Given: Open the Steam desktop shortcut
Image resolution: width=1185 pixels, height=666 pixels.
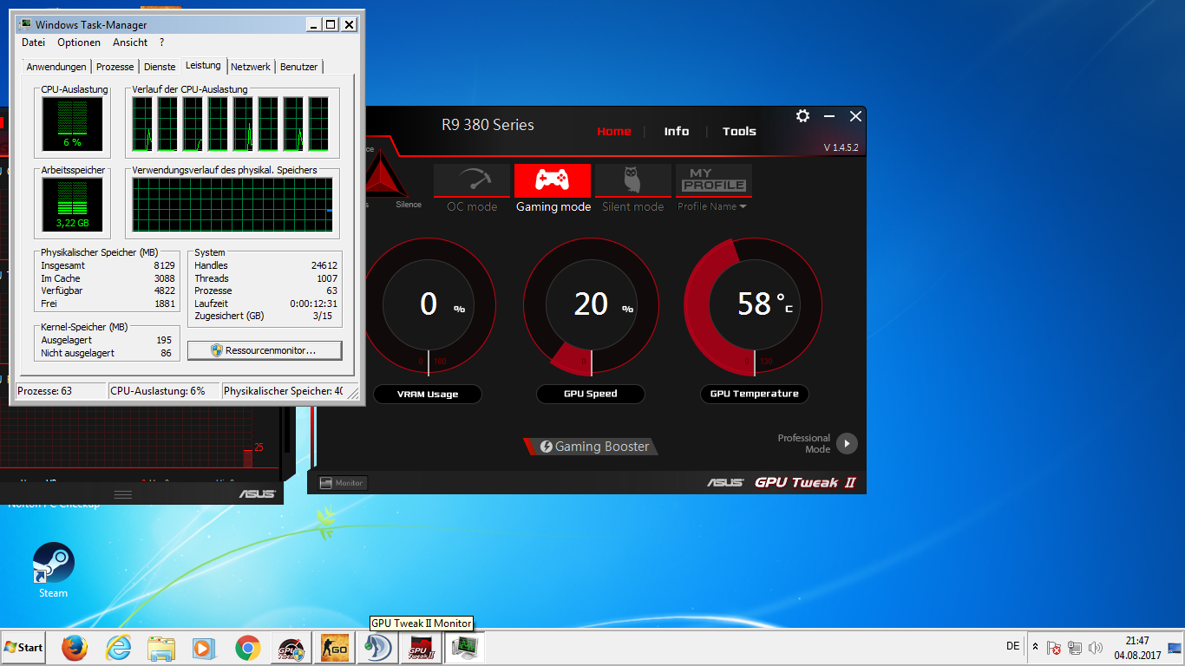Looking at the screenshot, I should [x=53, y=571].
